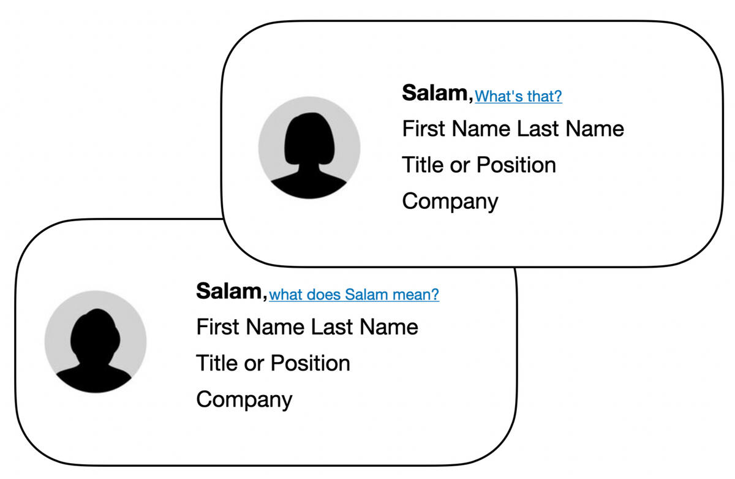The width and height of the screenshot is (735, 479).
Task: Select "Last Name" text in the lower card
Action: (364, 326)
